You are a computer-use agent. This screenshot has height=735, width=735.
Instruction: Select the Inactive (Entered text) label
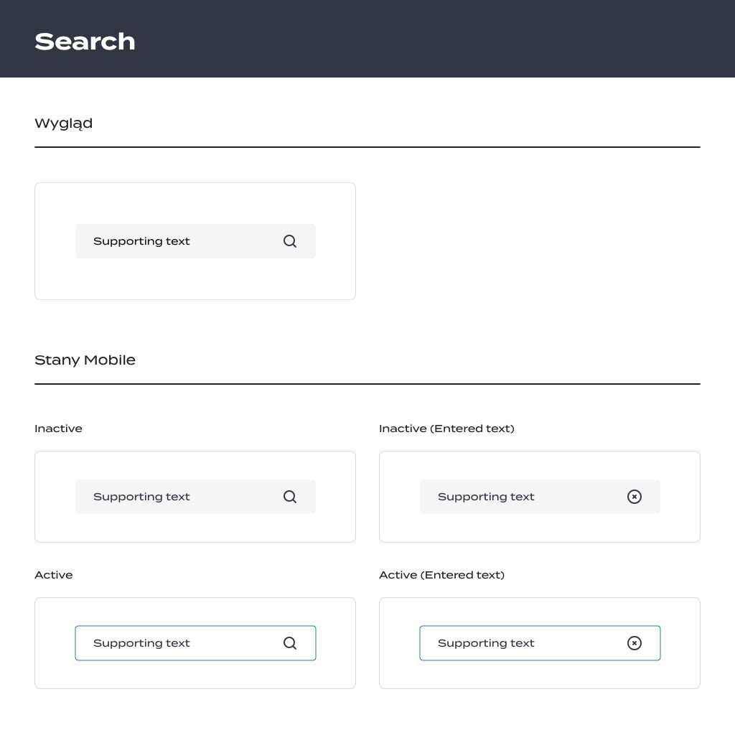coord(446,429)
